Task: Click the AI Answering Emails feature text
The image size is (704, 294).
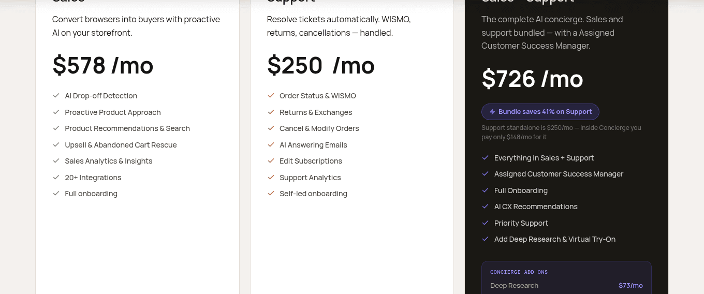Action: [x=313, y=145]
